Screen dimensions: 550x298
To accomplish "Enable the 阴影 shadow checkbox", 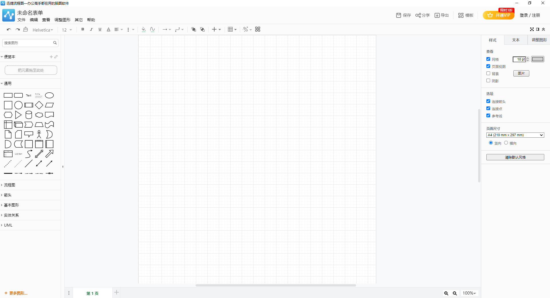I will (x=488, y=81).
